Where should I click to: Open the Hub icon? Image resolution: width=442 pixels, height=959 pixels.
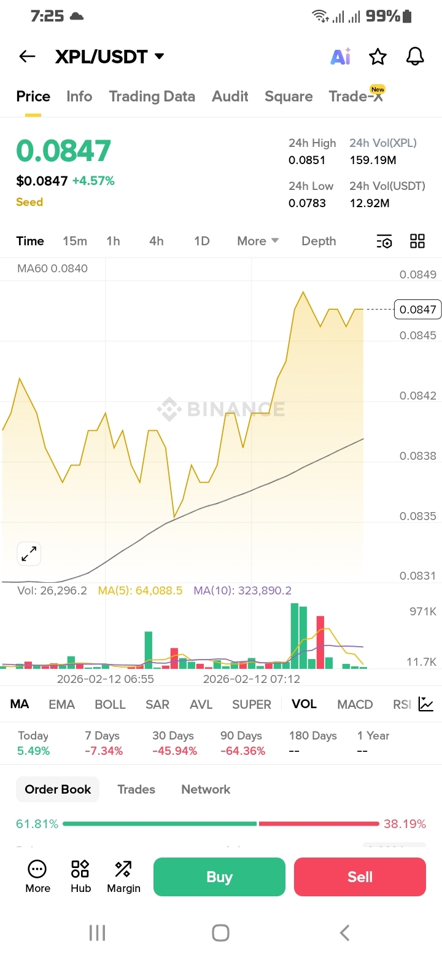click(x=80, y=877)
